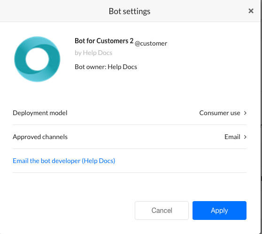Cancel the bot settings changes
Screen dimensions: 262x234
[162, 211]
